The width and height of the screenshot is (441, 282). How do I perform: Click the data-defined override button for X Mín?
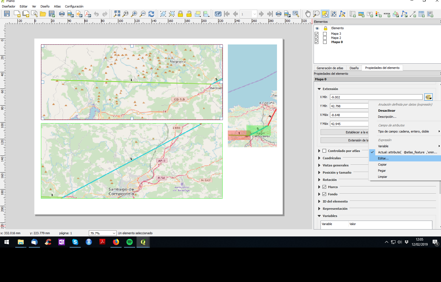pos(429,97)
